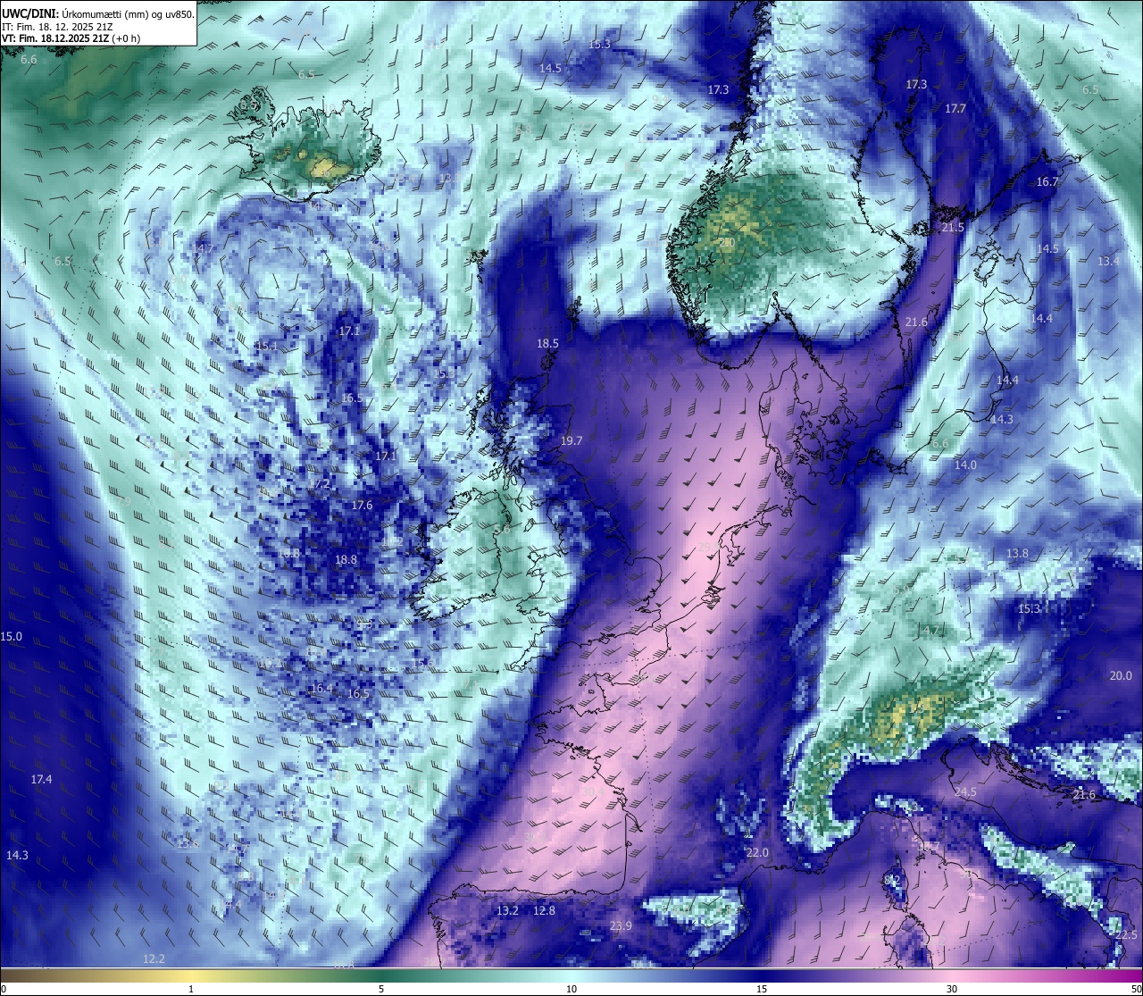Click the 18.5 label north of Scotland
Image resolution: width=1143 pixels, height=996 pixels.
pyautogui.click(x=547, y=344)
